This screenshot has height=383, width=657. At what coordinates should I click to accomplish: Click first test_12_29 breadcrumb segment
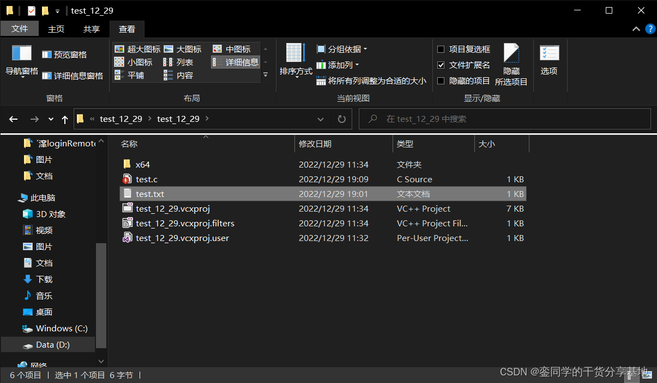[x=121, y=119]
